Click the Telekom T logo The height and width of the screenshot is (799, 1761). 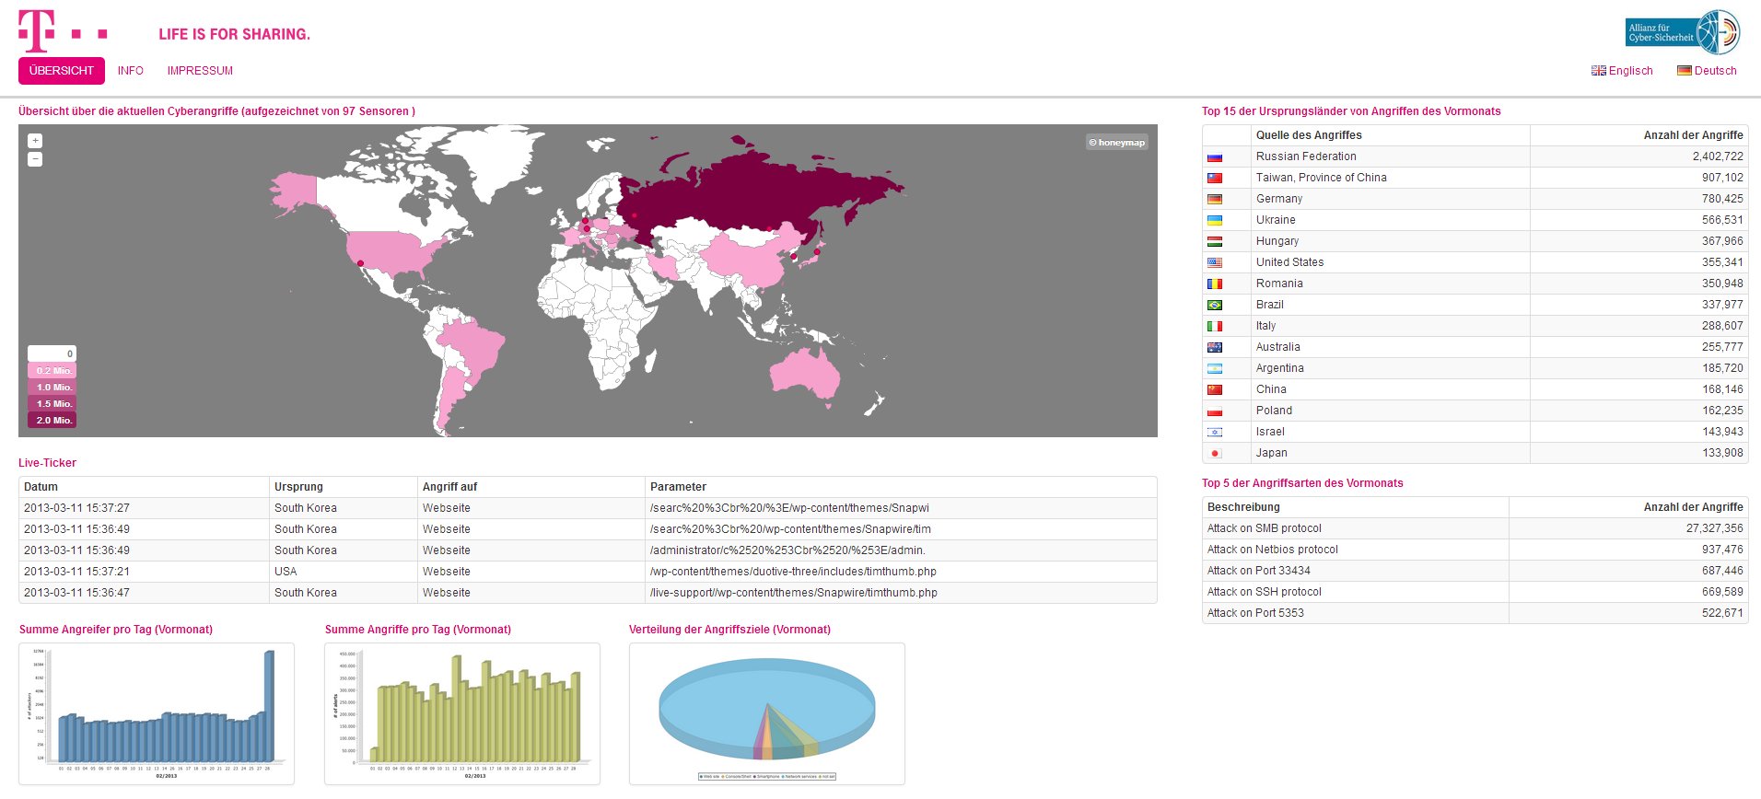pyautogui.click(x=37, y=31)
